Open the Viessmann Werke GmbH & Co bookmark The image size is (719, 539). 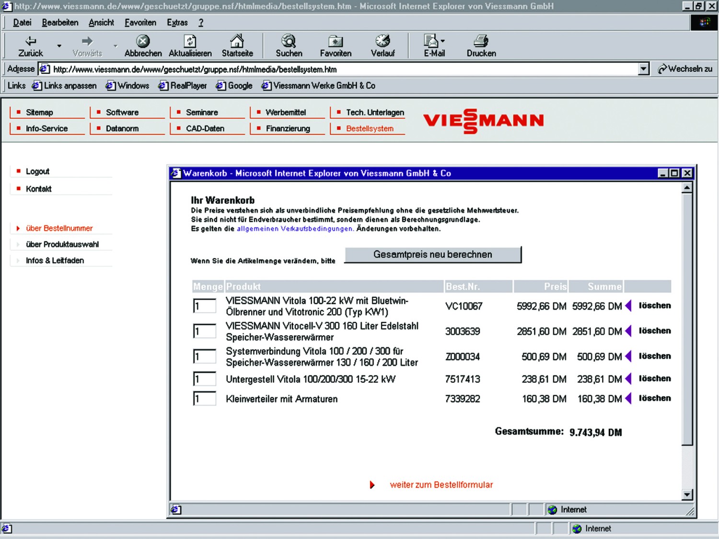318,86
